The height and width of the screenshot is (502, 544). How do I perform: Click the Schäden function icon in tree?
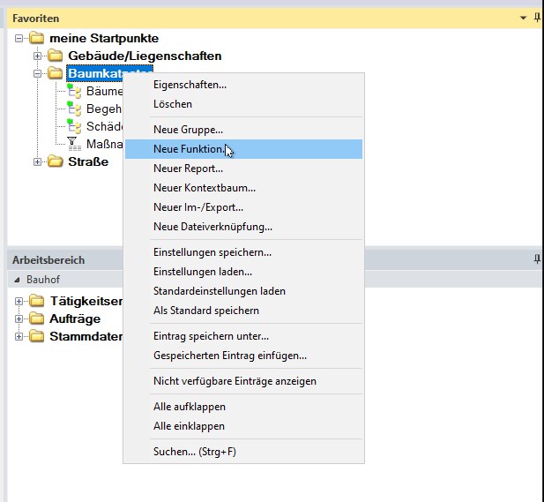point(74,126)
